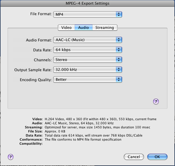The width and height of the screenshot is (175, 166).
Task: Click the Total data rate 614 kbps text
Action: (94, 135)
